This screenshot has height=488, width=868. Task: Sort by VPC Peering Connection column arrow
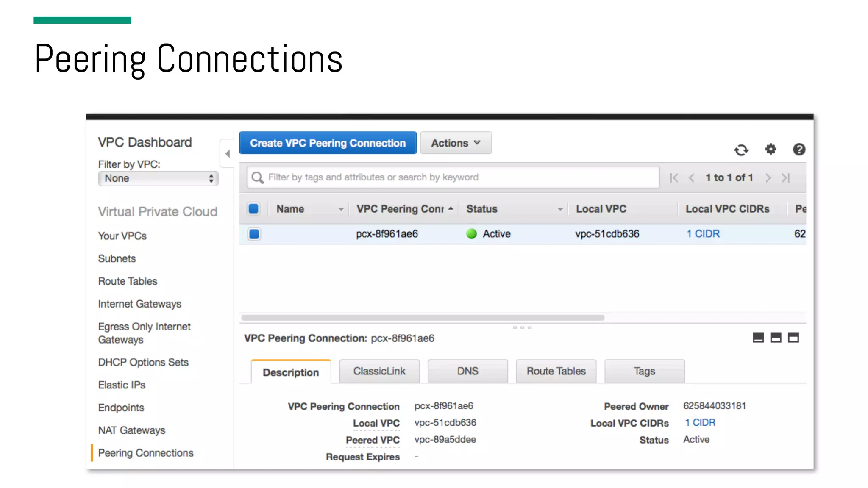tap(451, 209)
